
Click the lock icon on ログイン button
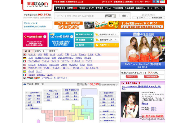coord(137,18)
